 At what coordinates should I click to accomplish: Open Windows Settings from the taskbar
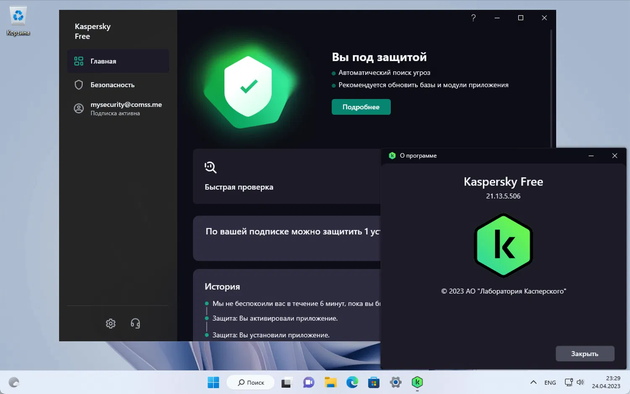(396, 383)
